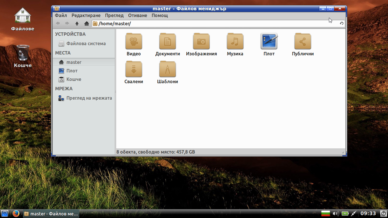Click the window menu icon in title bar
This screenshot has width=388, height=218.
click(x=57, y=9)
